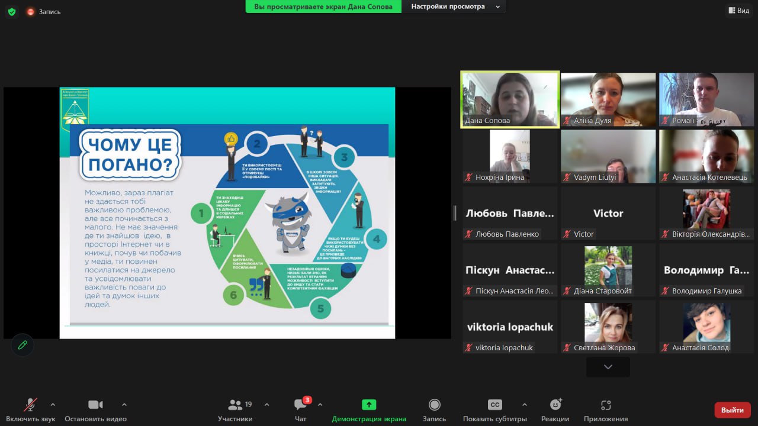758x426 pixels.
Task: Select Діана Старовойт's participant tile
Action: pyautogui.click(x=608, y=270)
